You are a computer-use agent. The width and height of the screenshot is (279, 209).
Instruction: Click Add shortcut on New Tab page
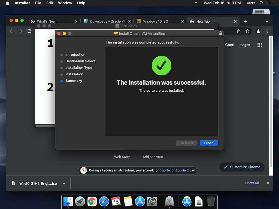pyautogui.click(x=153, y=157)
